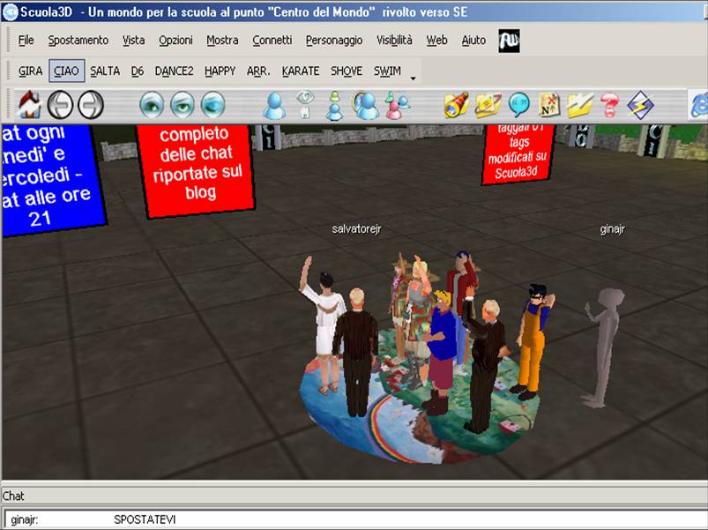
Task: Open the Personaggio menu
Action: point(334,41)
